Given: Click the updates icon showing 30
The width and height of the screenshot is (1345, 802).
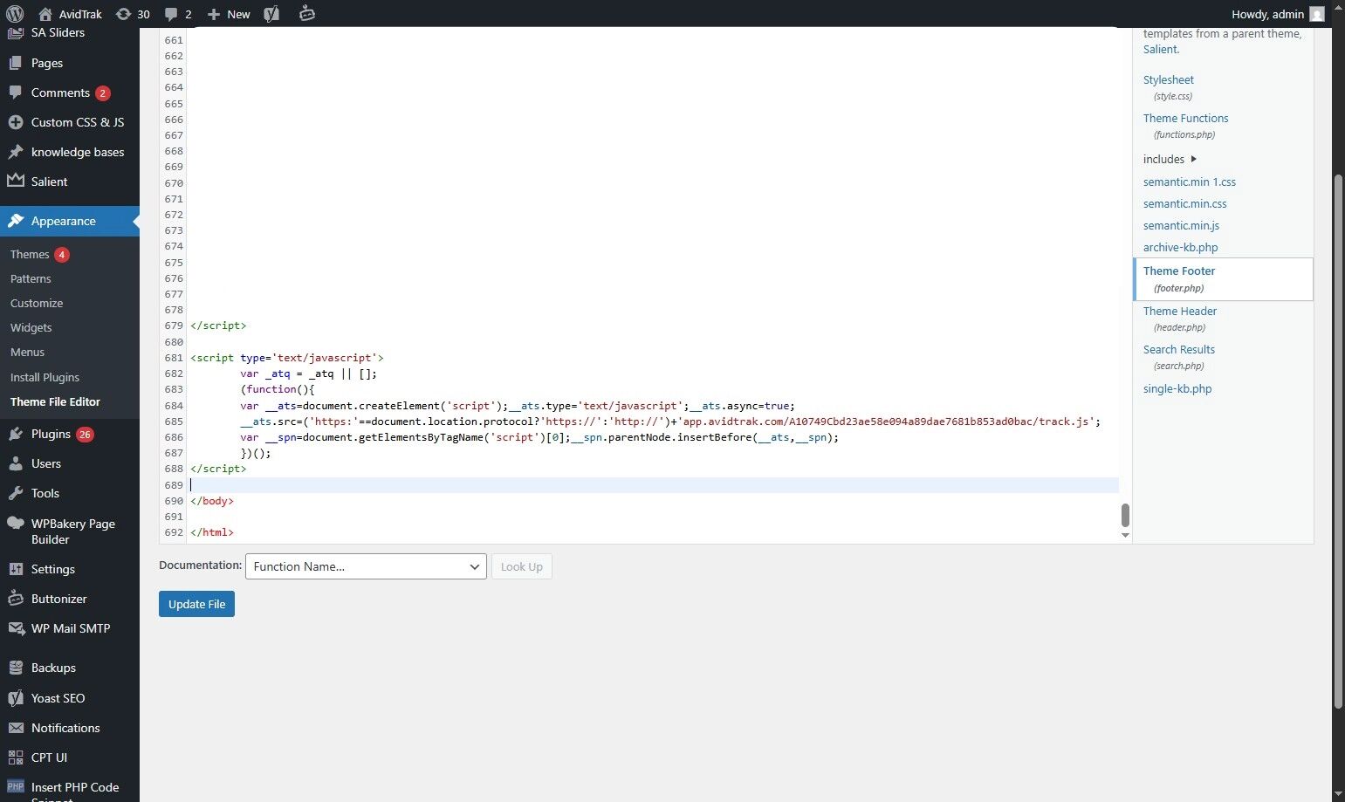Looking at the screenshot, I should (x=133, y=13).
